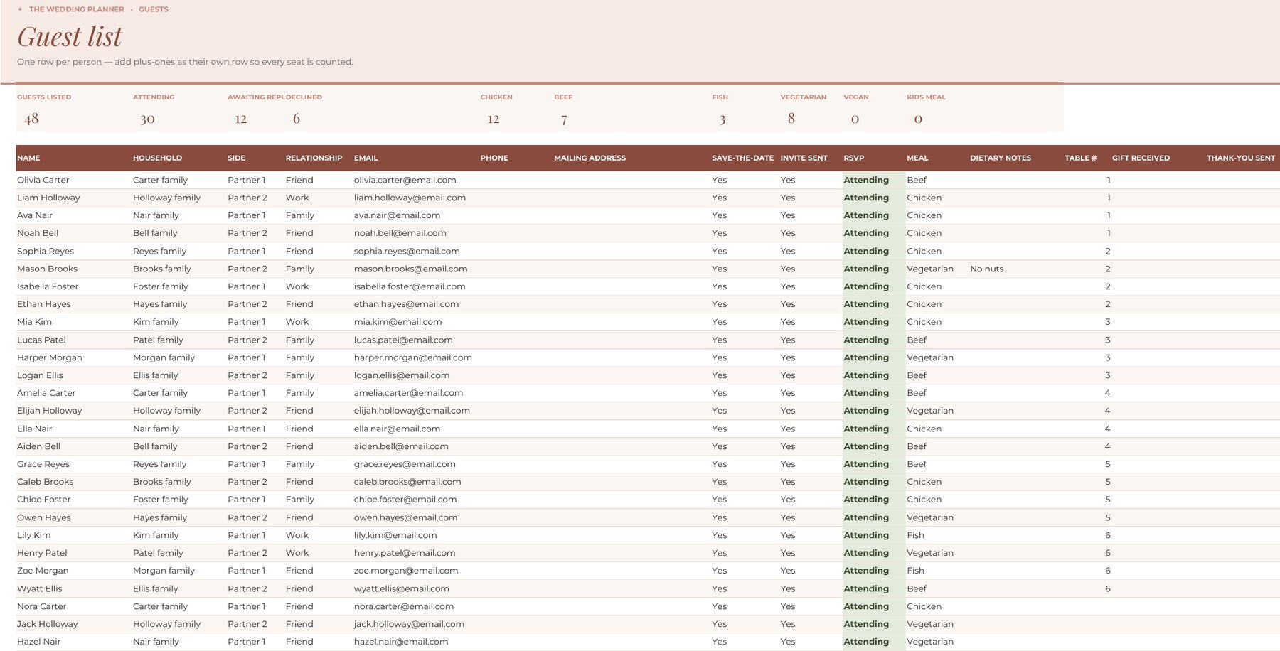Select the THANK-YOU SENT column header

(x=1240, y=158)
